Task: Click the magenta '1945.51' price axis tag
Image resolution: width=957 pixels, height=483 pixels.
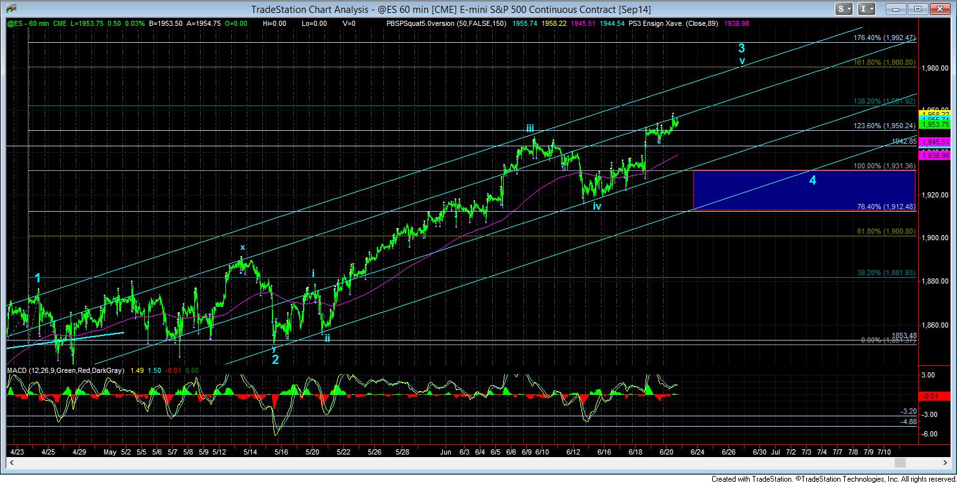Action: 933,142
